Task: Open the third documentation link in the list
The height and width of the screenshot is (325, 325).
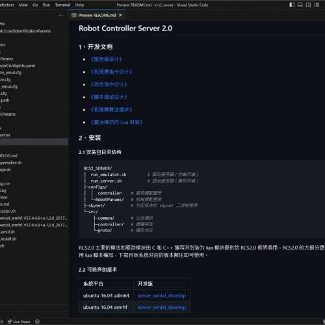Action: (109, 84)
